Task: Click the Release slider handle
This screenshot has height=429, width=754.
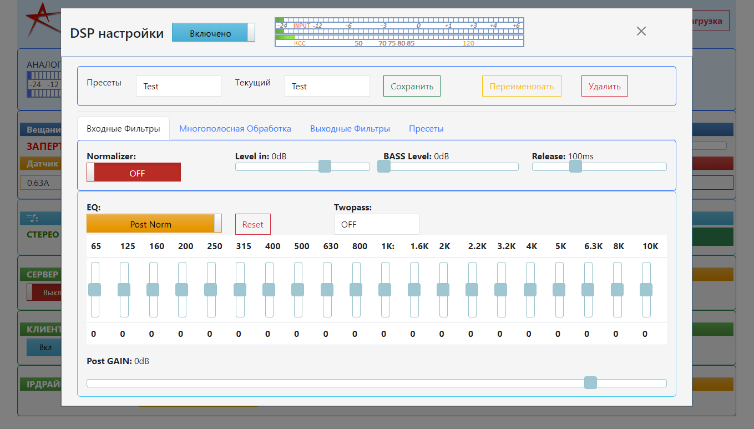Action: 575,166
